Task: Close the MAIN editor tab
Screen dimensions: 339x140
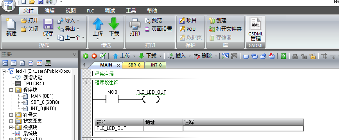Action: (118, 65)
